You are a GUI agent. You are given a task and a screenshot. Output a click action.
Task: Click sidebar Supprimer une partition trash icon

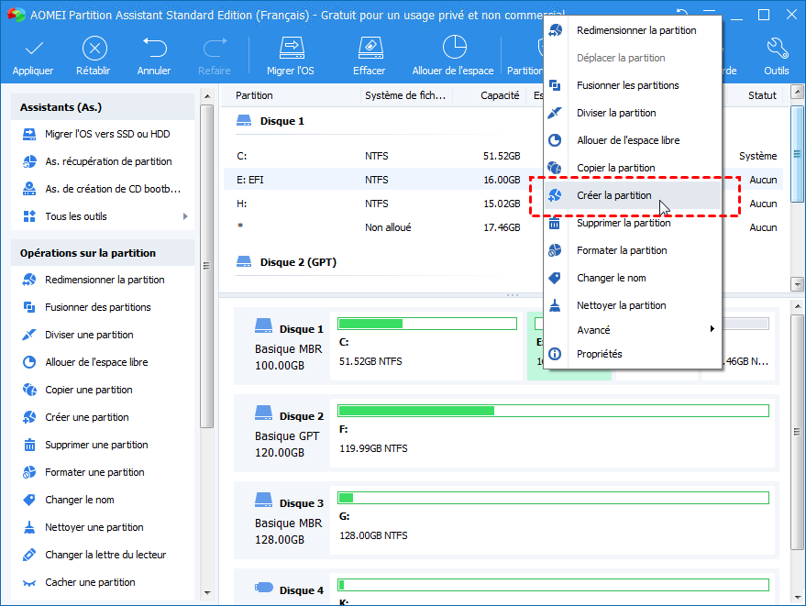(30, 445)
